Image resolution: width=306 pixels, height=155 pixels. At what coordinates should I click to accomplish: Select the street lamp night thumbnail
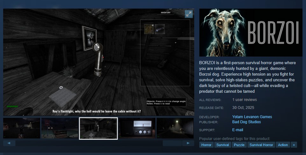coord(175,128)
